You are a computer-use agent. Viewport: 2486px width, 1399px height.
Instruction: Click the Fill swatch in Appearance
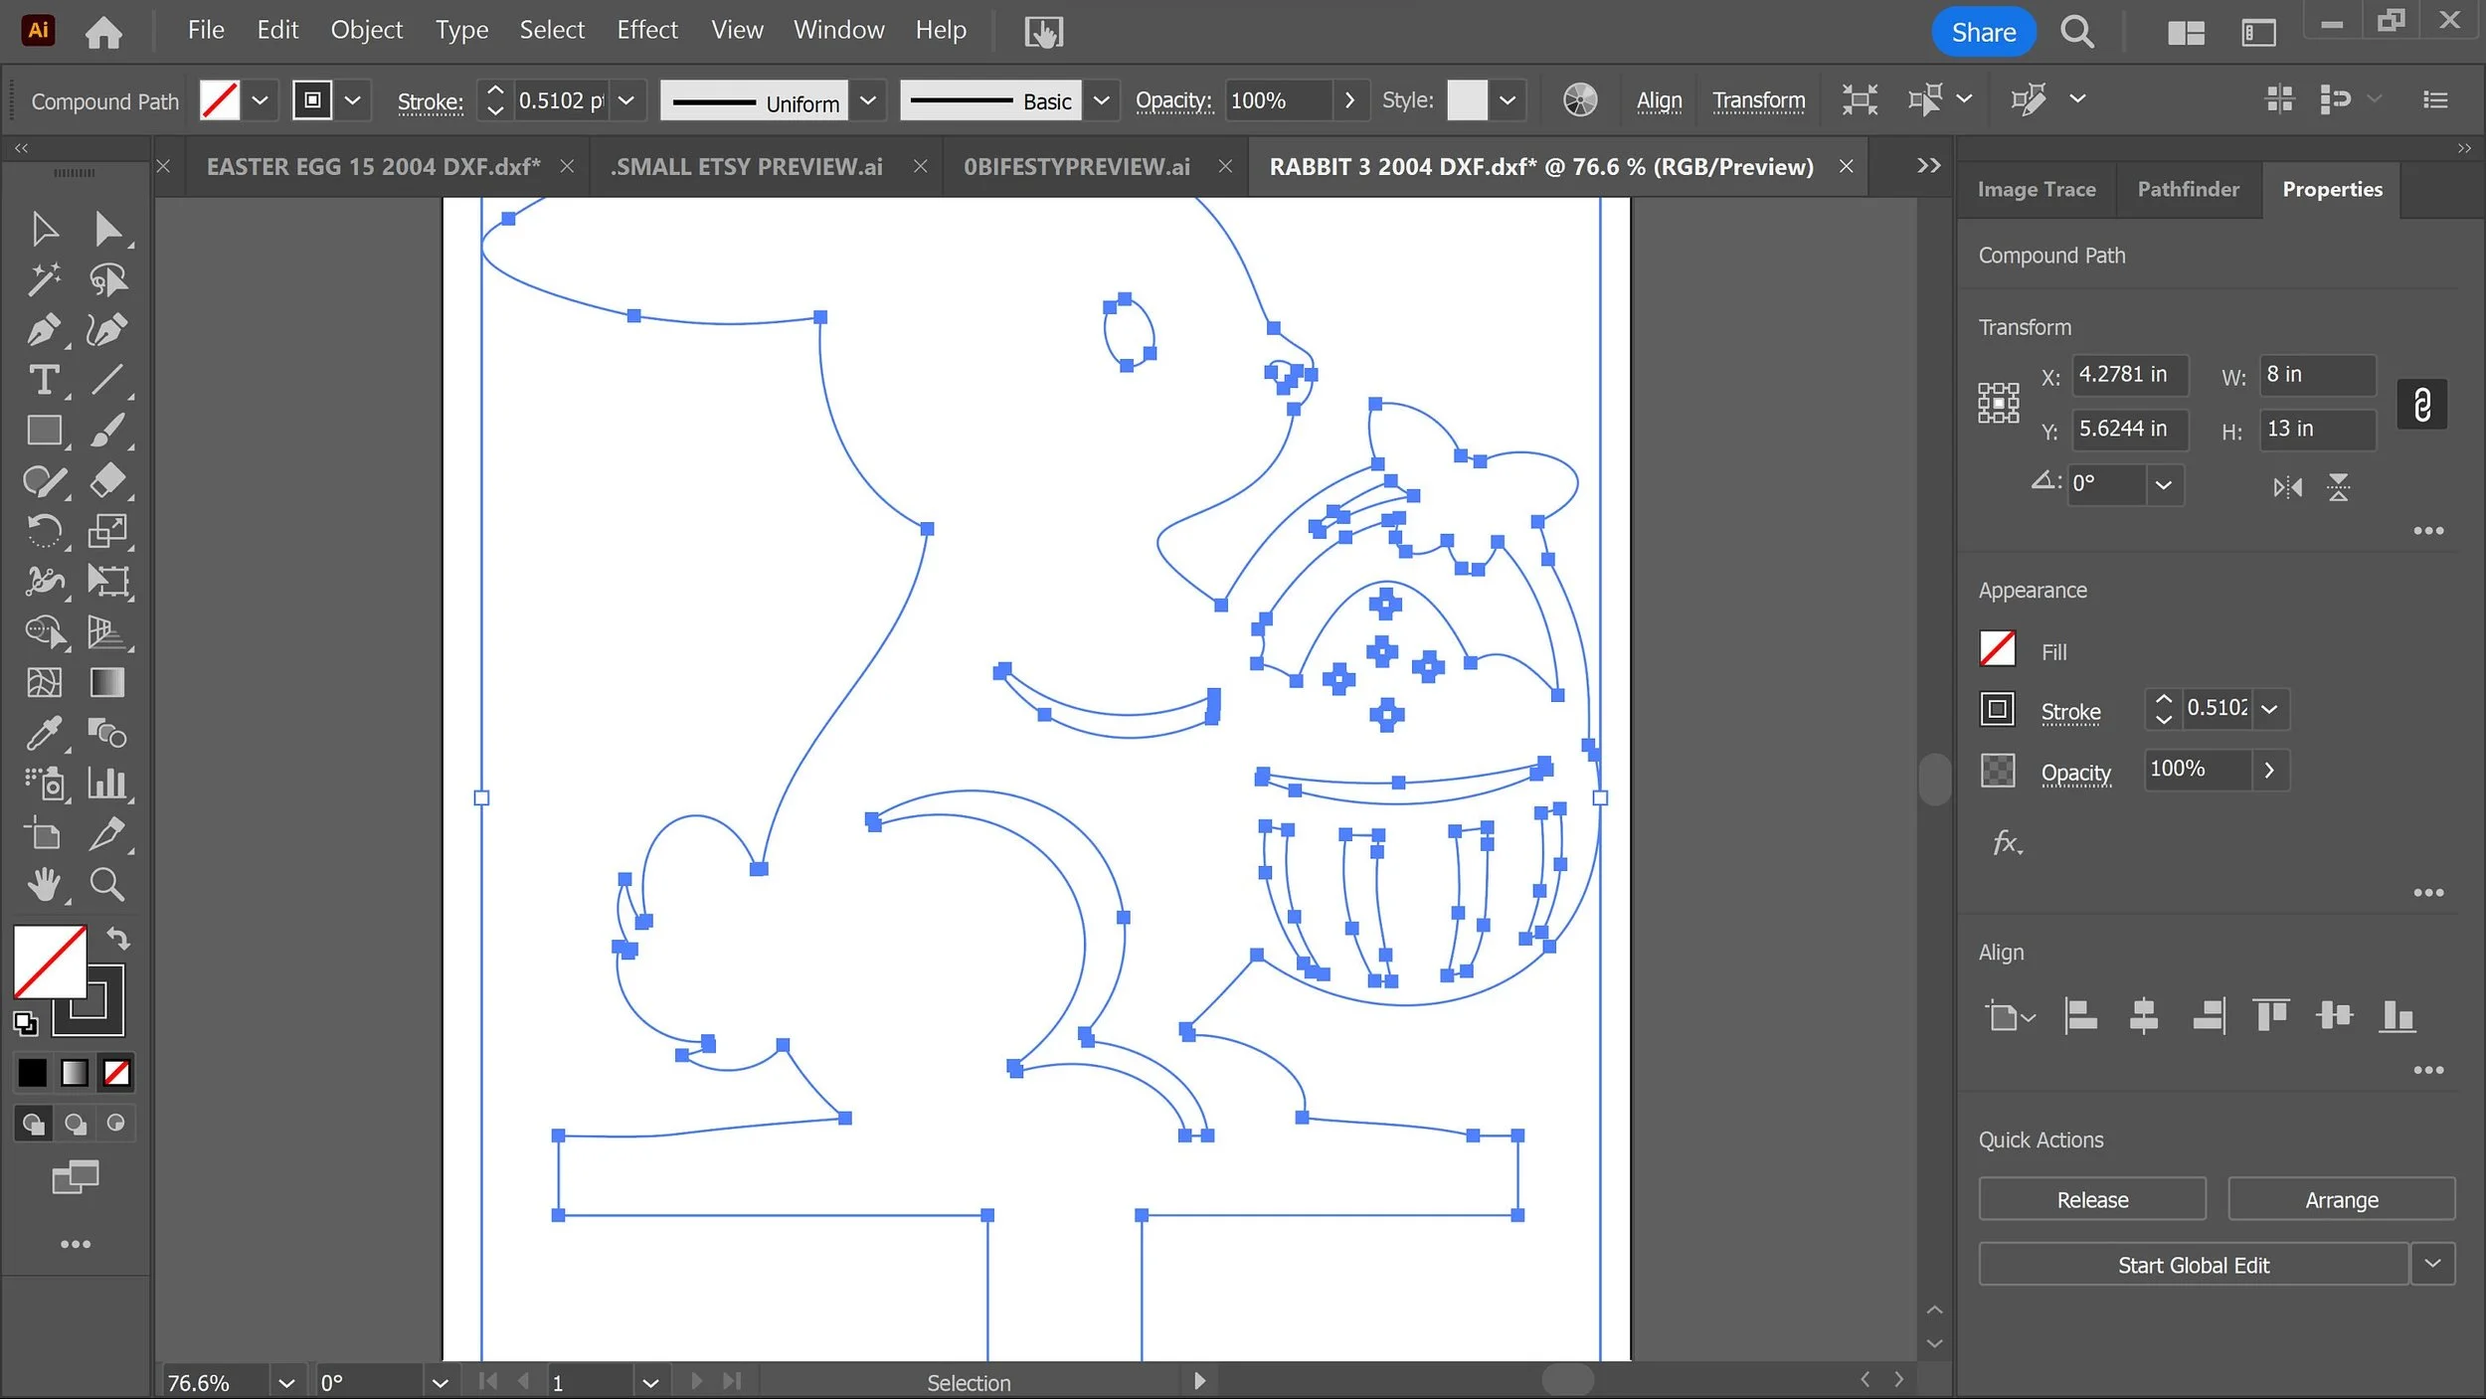tap(1997, 649)
